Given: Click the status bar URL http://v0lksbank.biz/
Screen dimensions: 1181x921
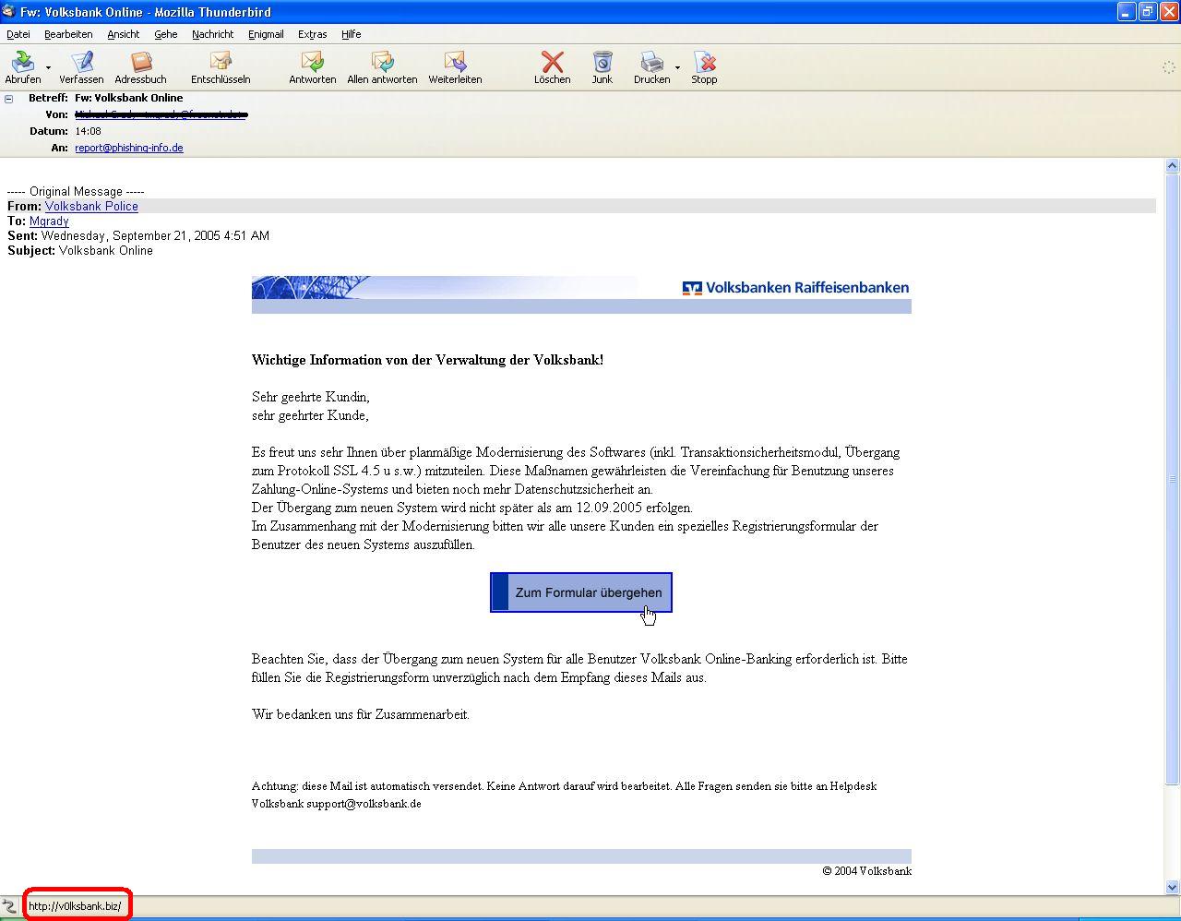Looking at the screenshot, I should pyautogui.click(x=75, y=906).
